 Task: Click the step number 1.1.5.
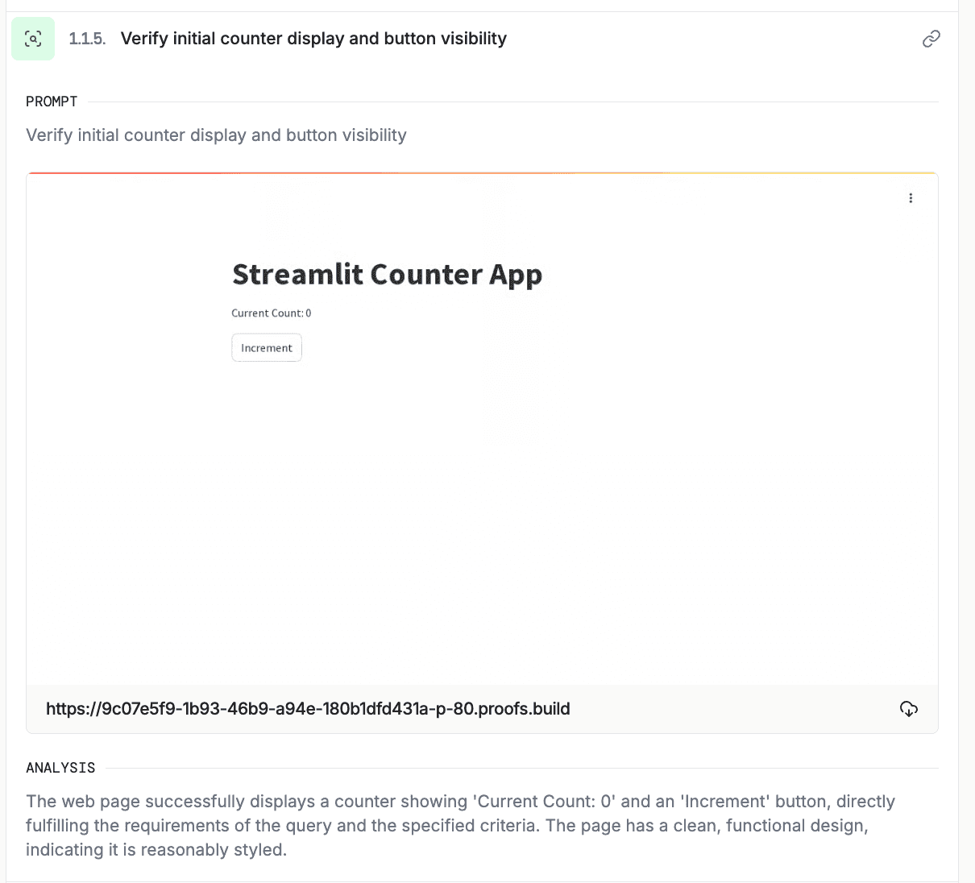(x=87, y=39)
